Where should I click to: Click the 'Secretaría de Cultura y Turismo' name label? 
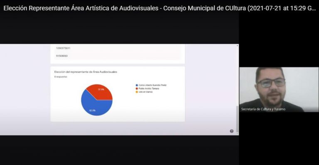click(x=263, y=109)
